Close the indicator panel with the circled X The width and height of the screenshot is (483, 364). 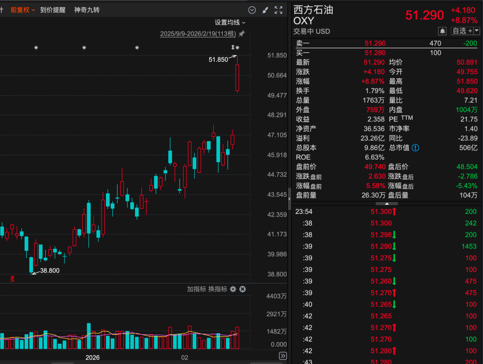point(243,289)
